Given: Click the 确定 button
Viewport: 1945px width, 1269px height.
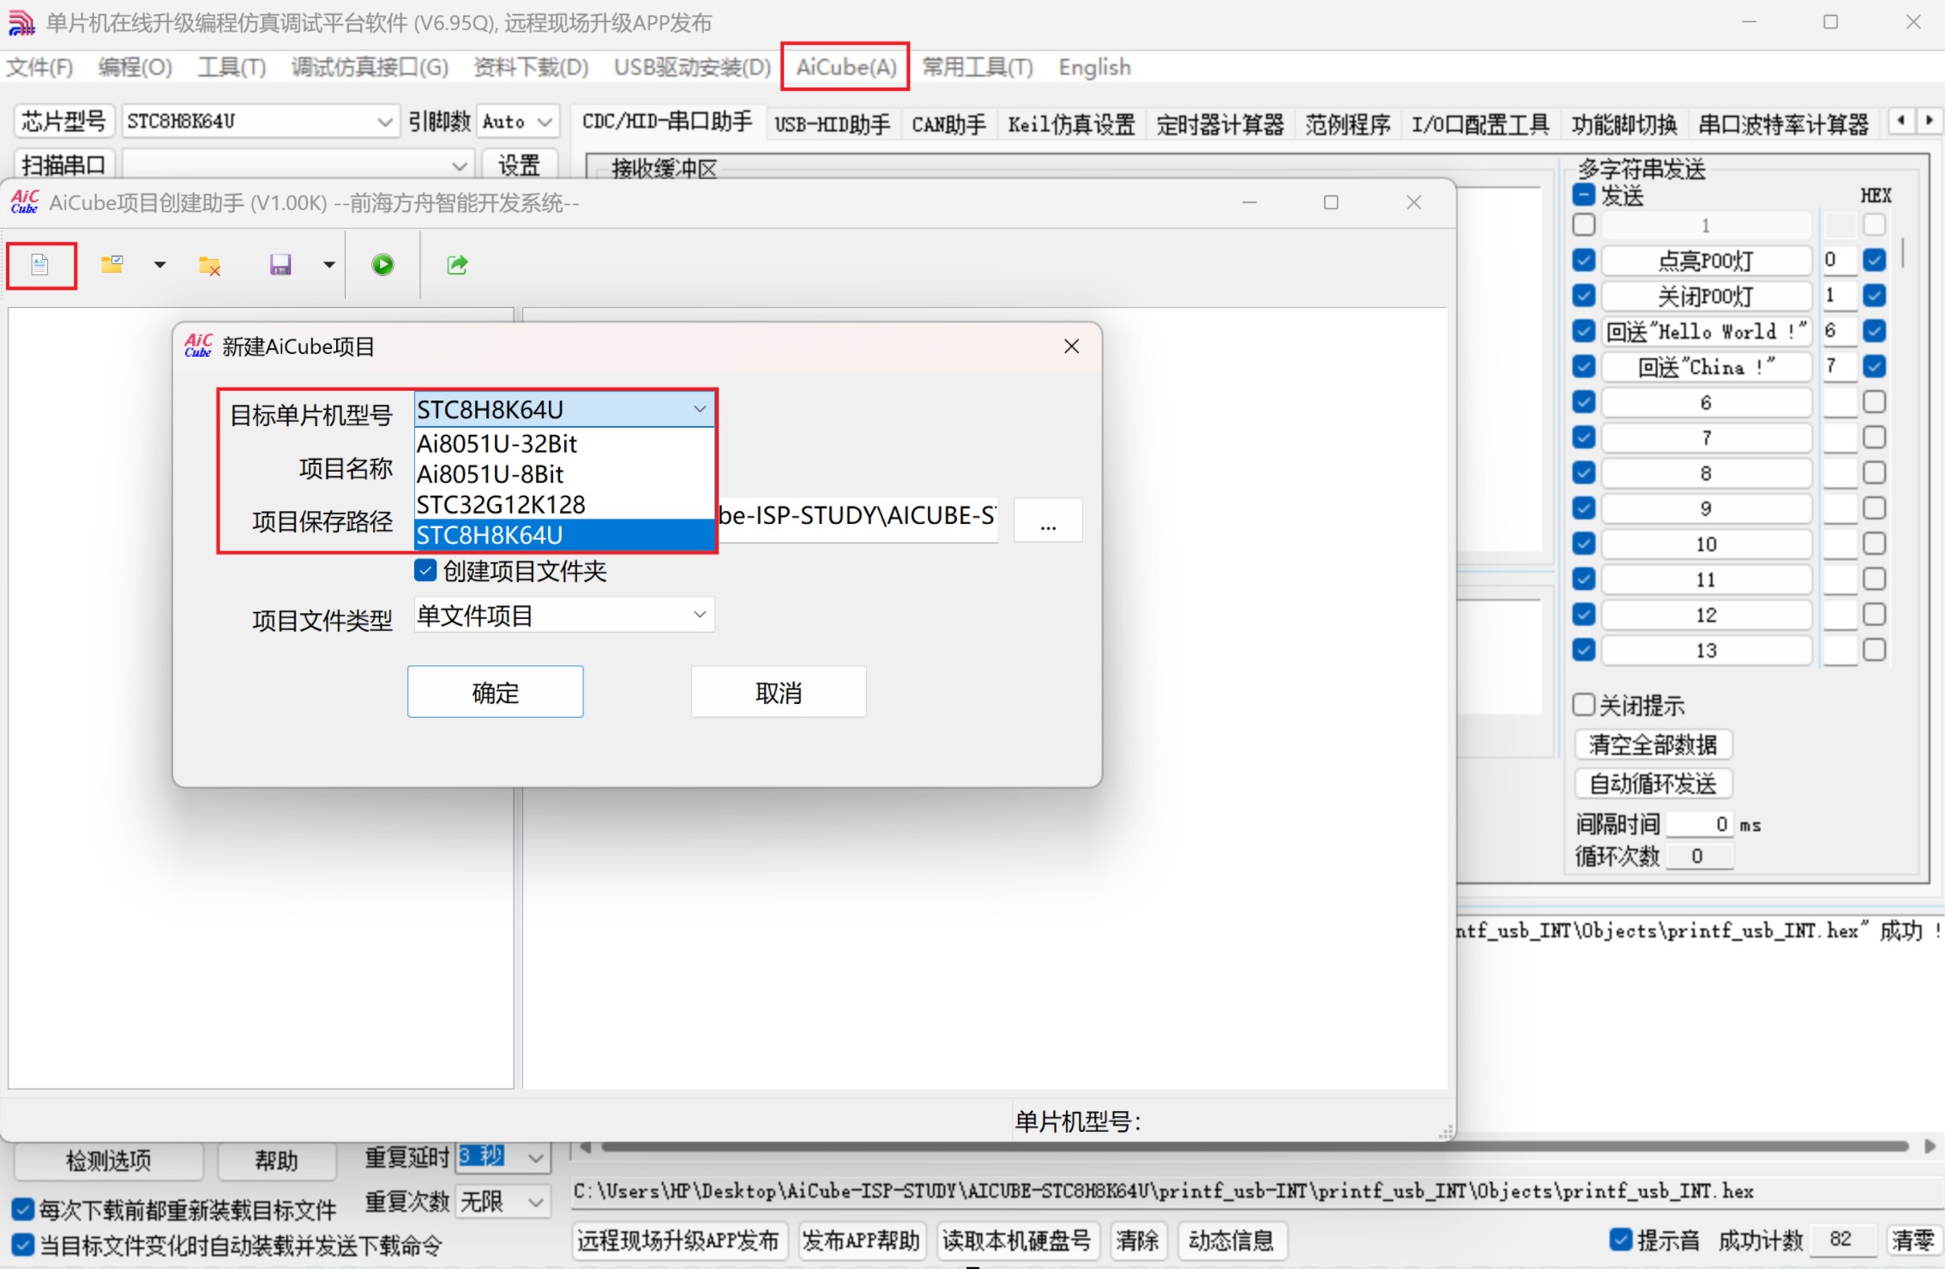Looking at the screenshot, I should point(495,692).
